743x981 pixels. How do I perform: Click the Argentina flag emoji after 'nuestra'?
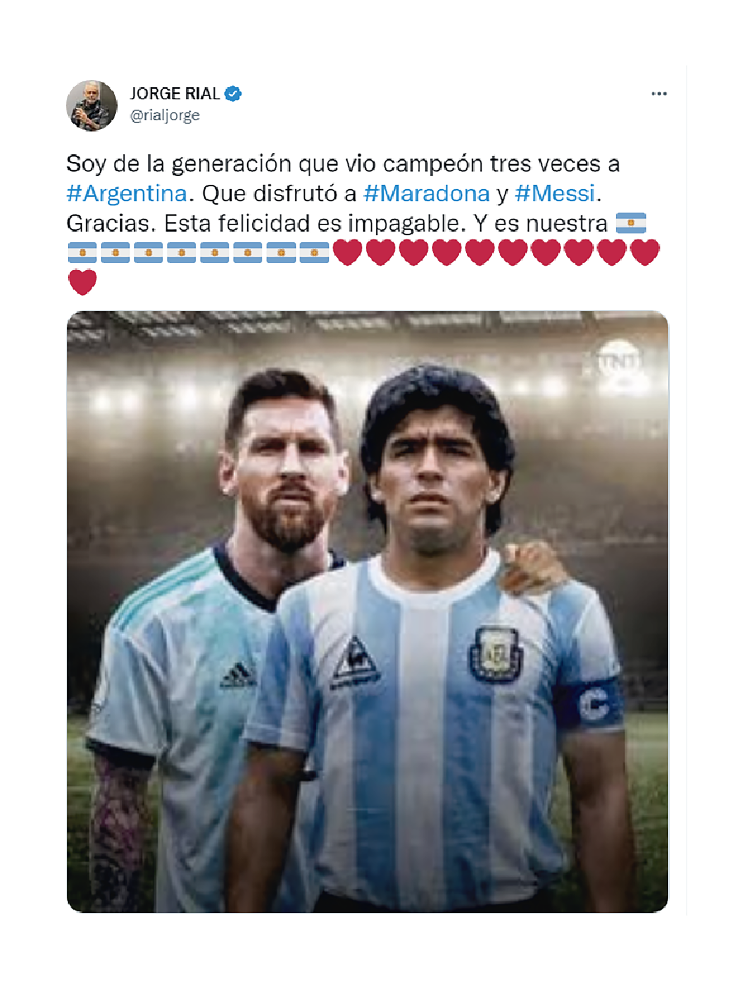point(631,223)
